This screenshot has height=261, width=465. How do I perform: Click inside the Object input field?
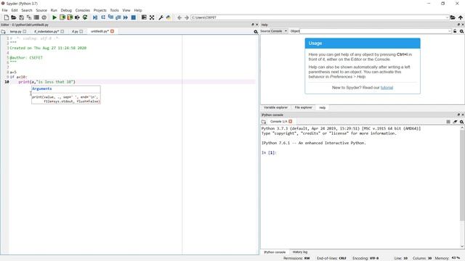click(373, 31)
